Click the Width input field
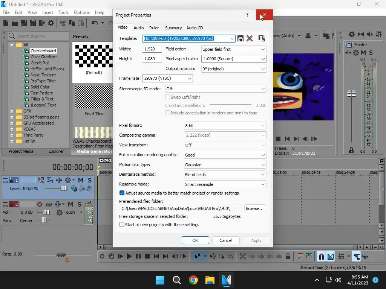 [152, 49]
